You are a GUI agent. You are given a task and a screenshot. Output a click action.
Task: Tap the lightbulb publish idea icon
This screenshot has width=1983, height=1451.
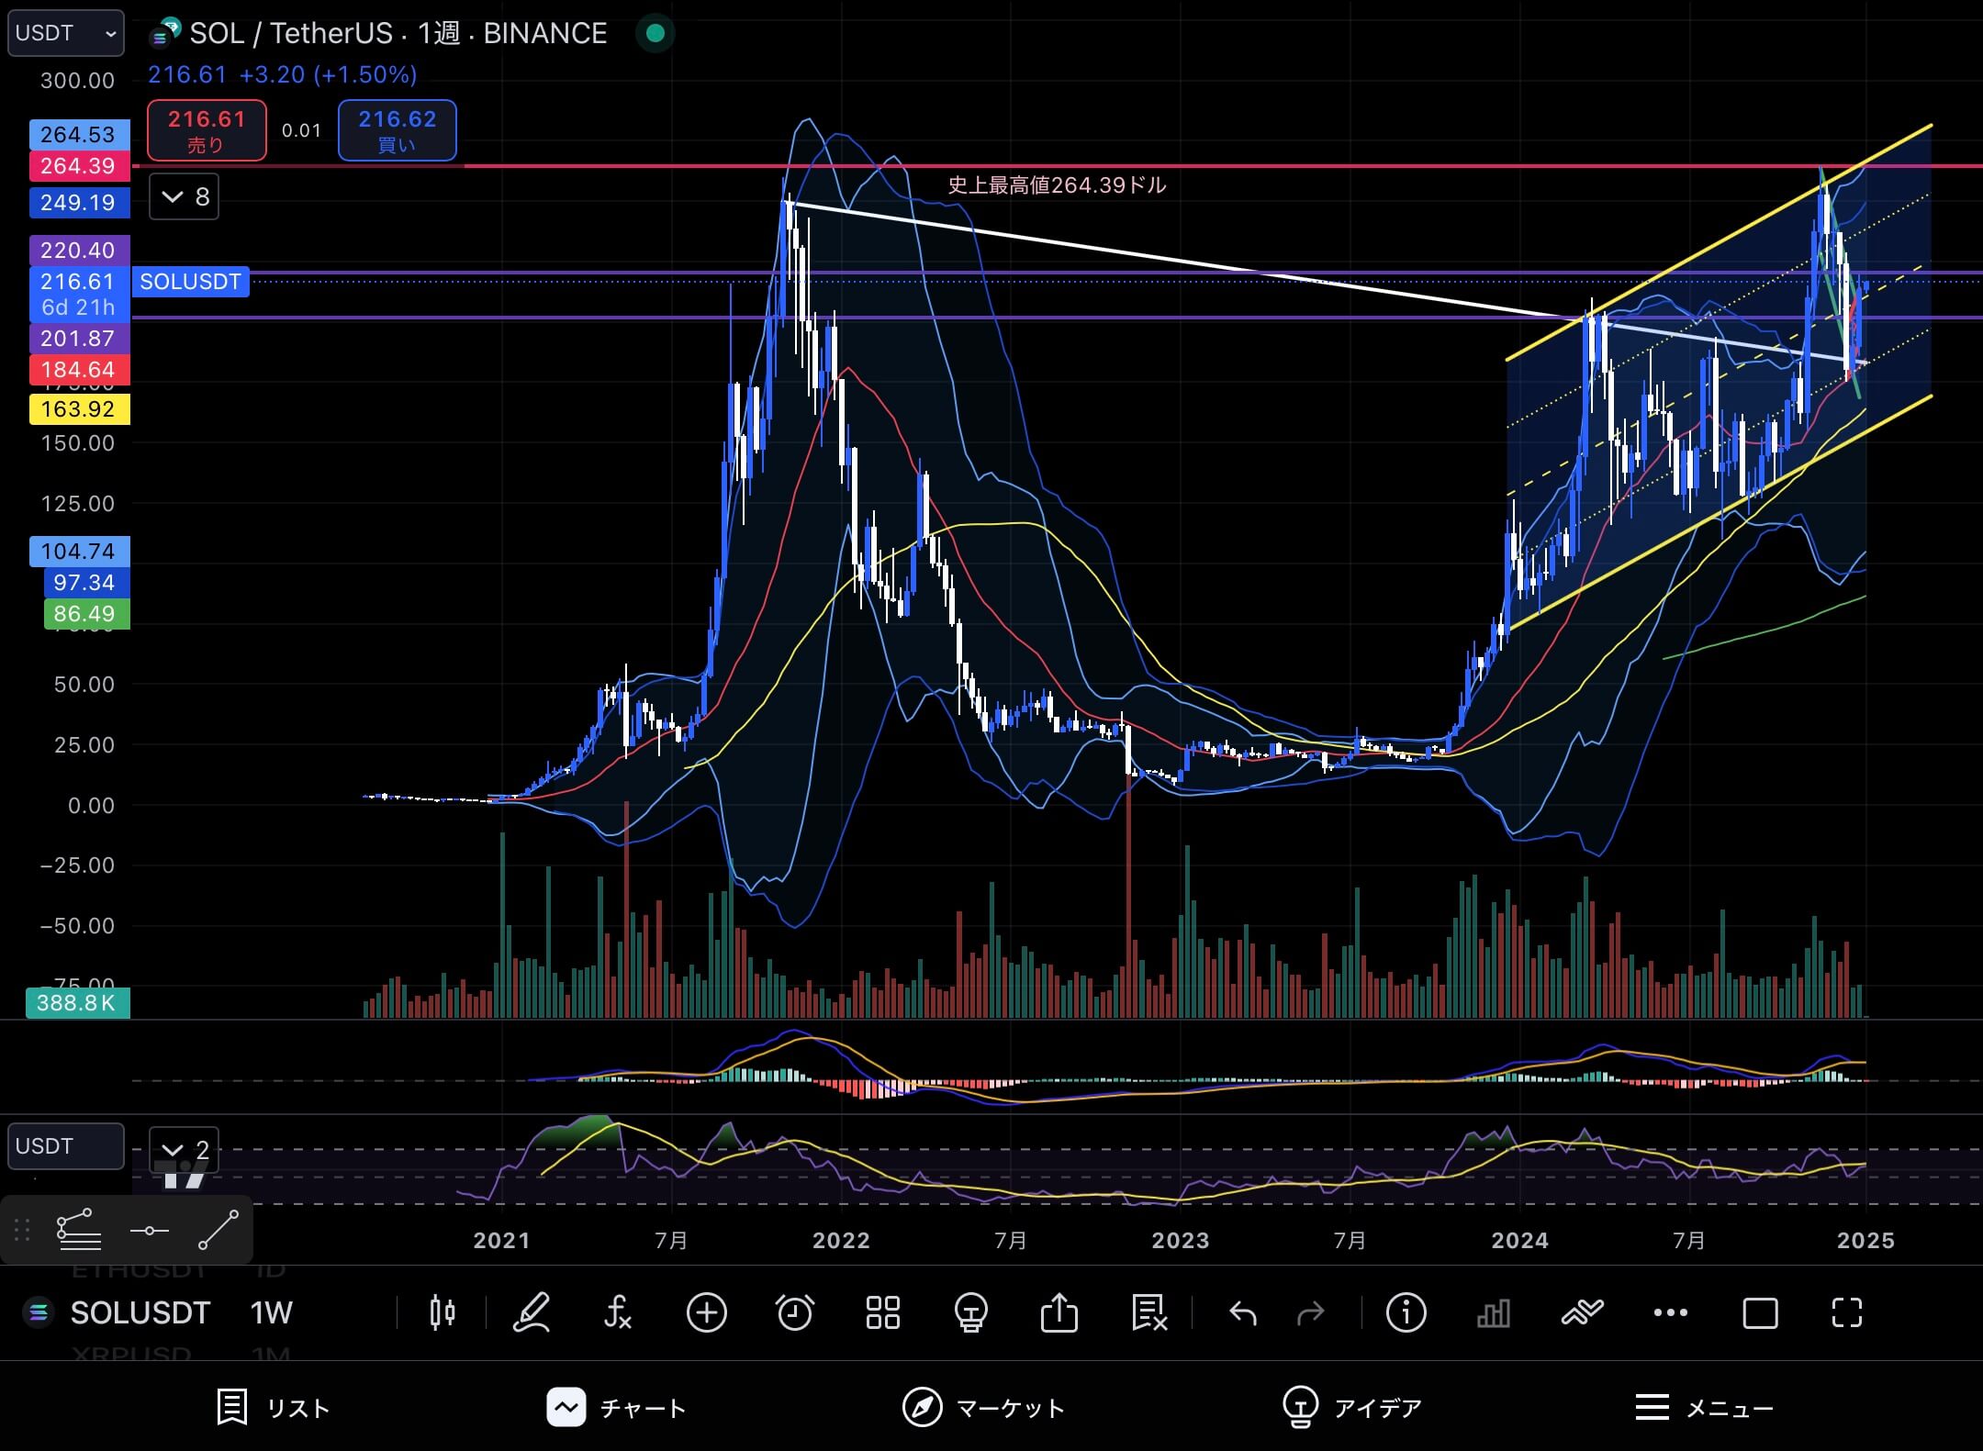coord(970,1312)
